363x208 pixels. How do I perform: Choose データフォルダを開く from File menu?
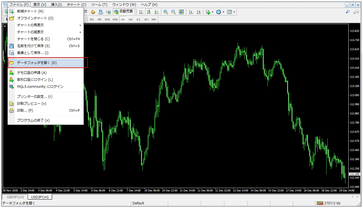[46, 63]
